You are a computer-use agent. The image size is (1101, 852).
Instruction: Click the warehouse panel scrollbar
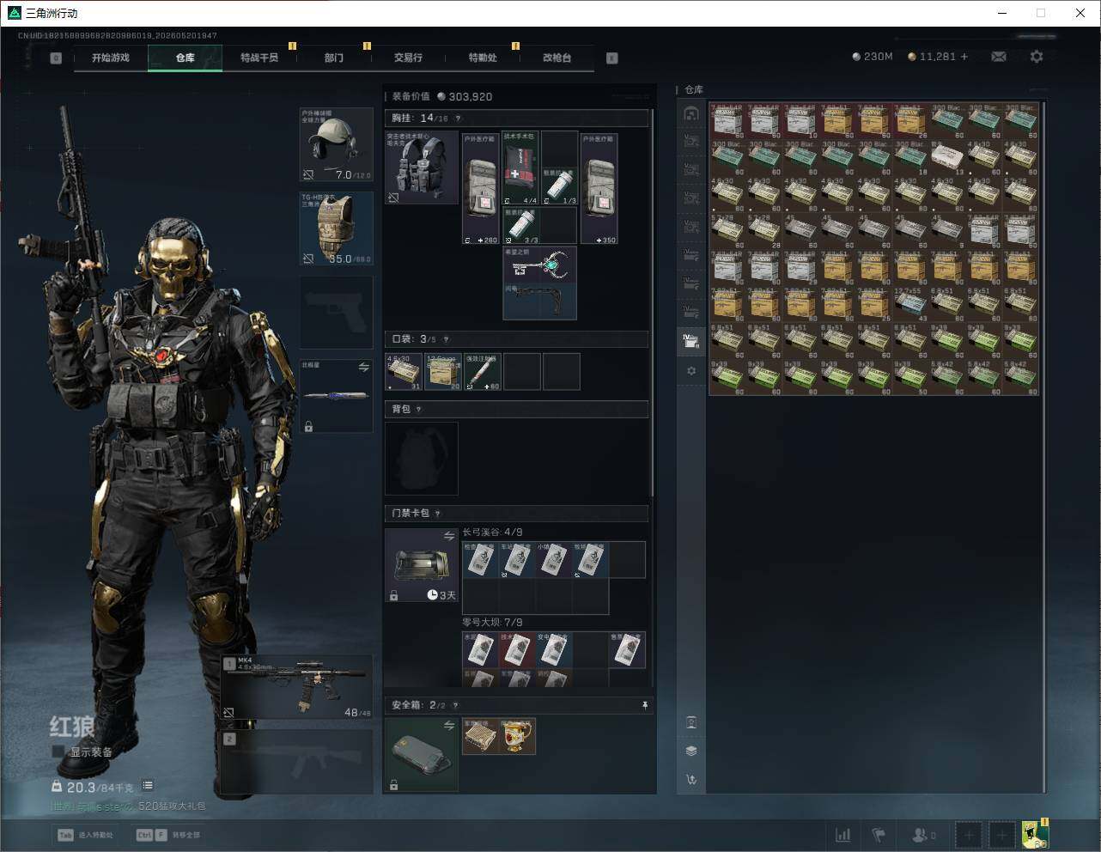[1044, 447]
